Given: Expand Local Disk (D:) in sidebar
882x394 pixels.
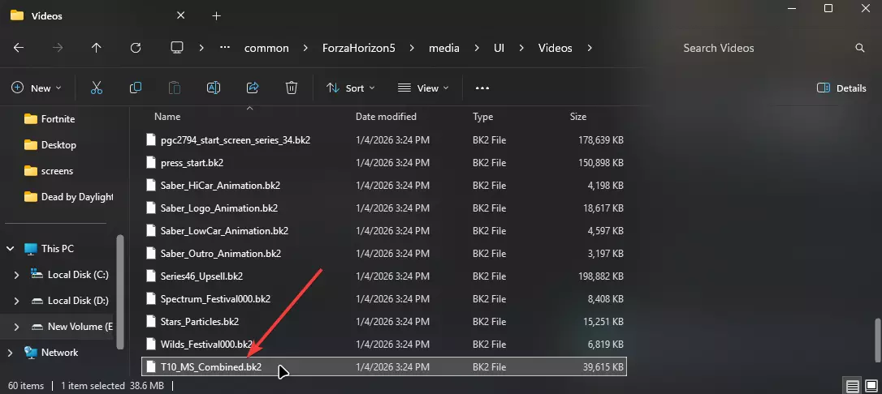Looking at the screenshot, I should click(x=16, y=300).
